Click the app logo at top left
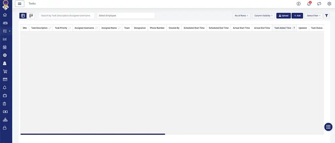The image size is (335, 143). coord(6,5)
